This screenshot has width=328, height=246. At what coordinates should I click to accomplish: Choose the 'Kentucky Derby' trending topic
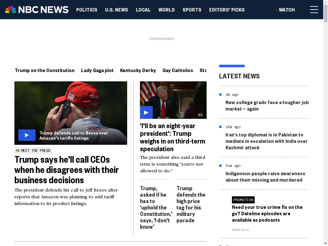point(138,70)
